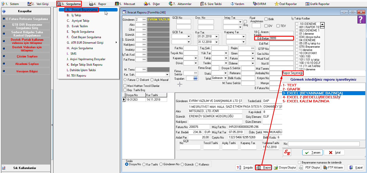Select the Kur Tarihi sort radio button
Viewport: 367px width, 173px height.
pos(144,164)
